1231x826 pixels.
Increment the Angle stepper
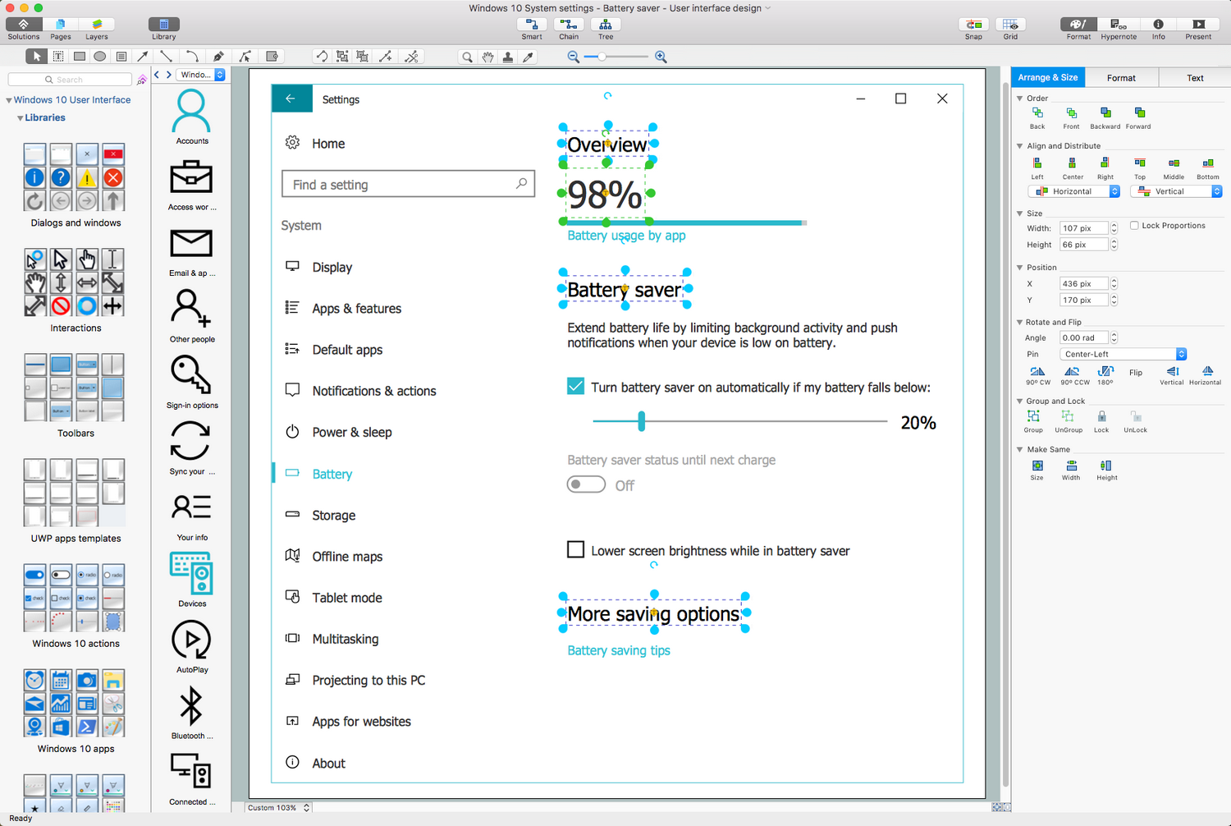pos(1114,334)
